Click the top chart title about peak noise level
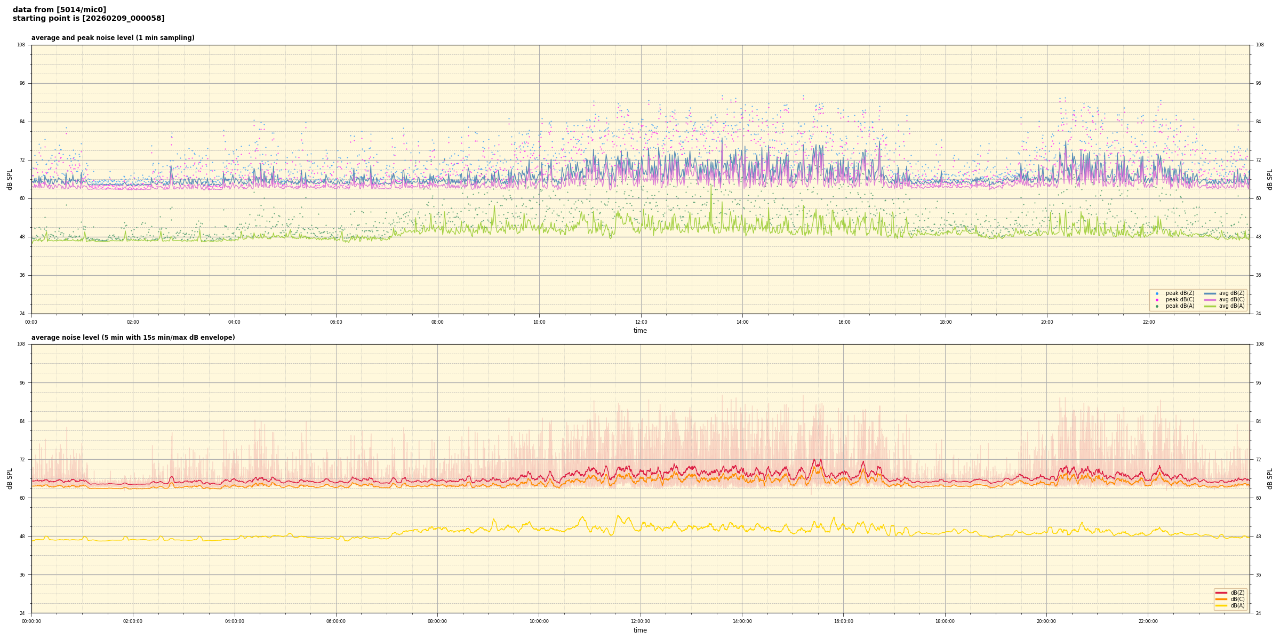The height and width of the screenshot is (640, 1280). click(x=113, y=38)
